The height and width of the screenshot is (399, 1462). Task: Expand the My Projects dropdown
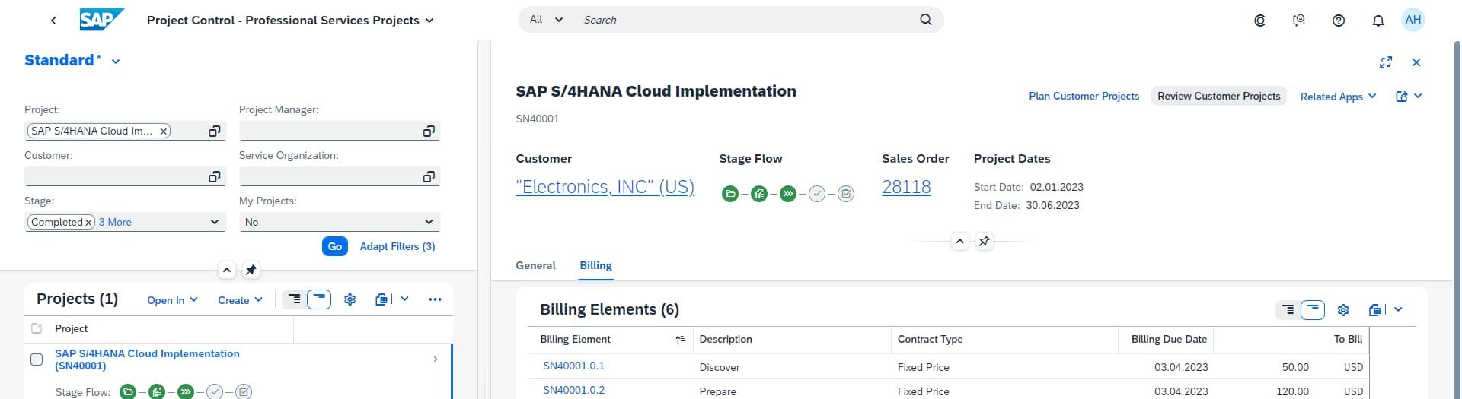click(428, 222)
